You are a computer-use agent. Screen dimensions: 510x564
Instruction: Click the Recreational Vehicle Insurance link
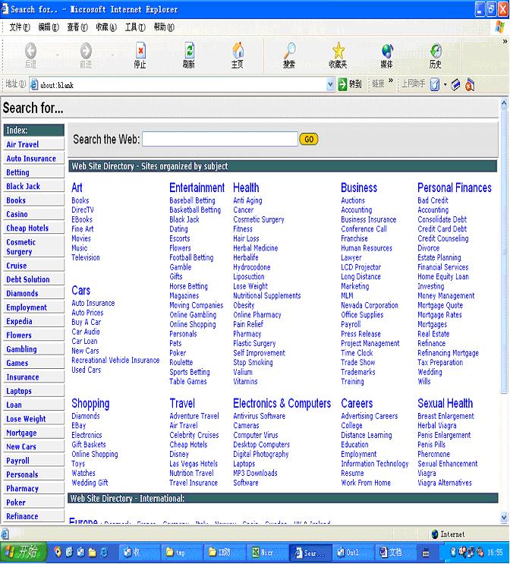115,361
